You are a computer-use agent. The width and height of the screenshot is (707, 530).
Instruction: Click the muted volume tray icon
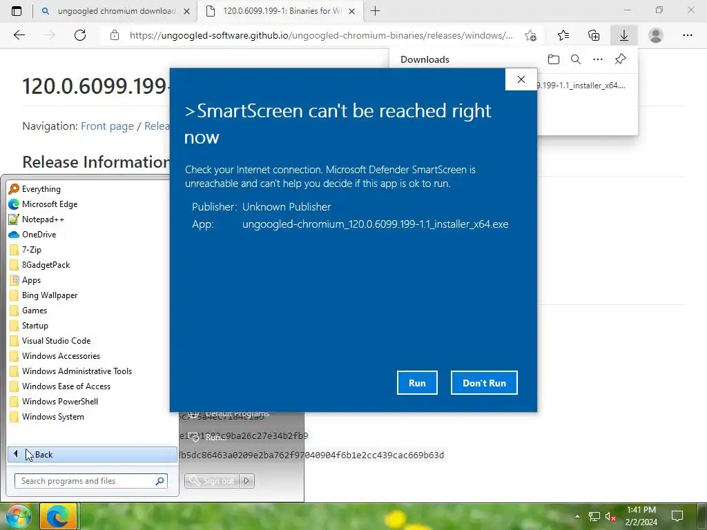[x=610, y=516]
